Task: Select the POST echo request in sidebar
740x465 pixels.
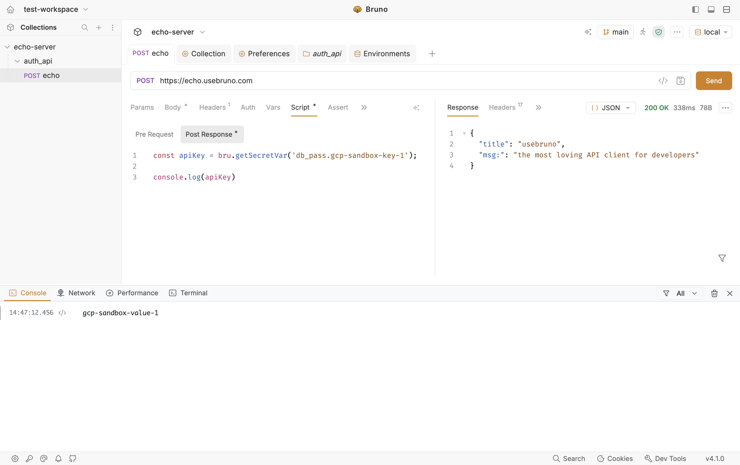Action: click(x=61, y=76)
